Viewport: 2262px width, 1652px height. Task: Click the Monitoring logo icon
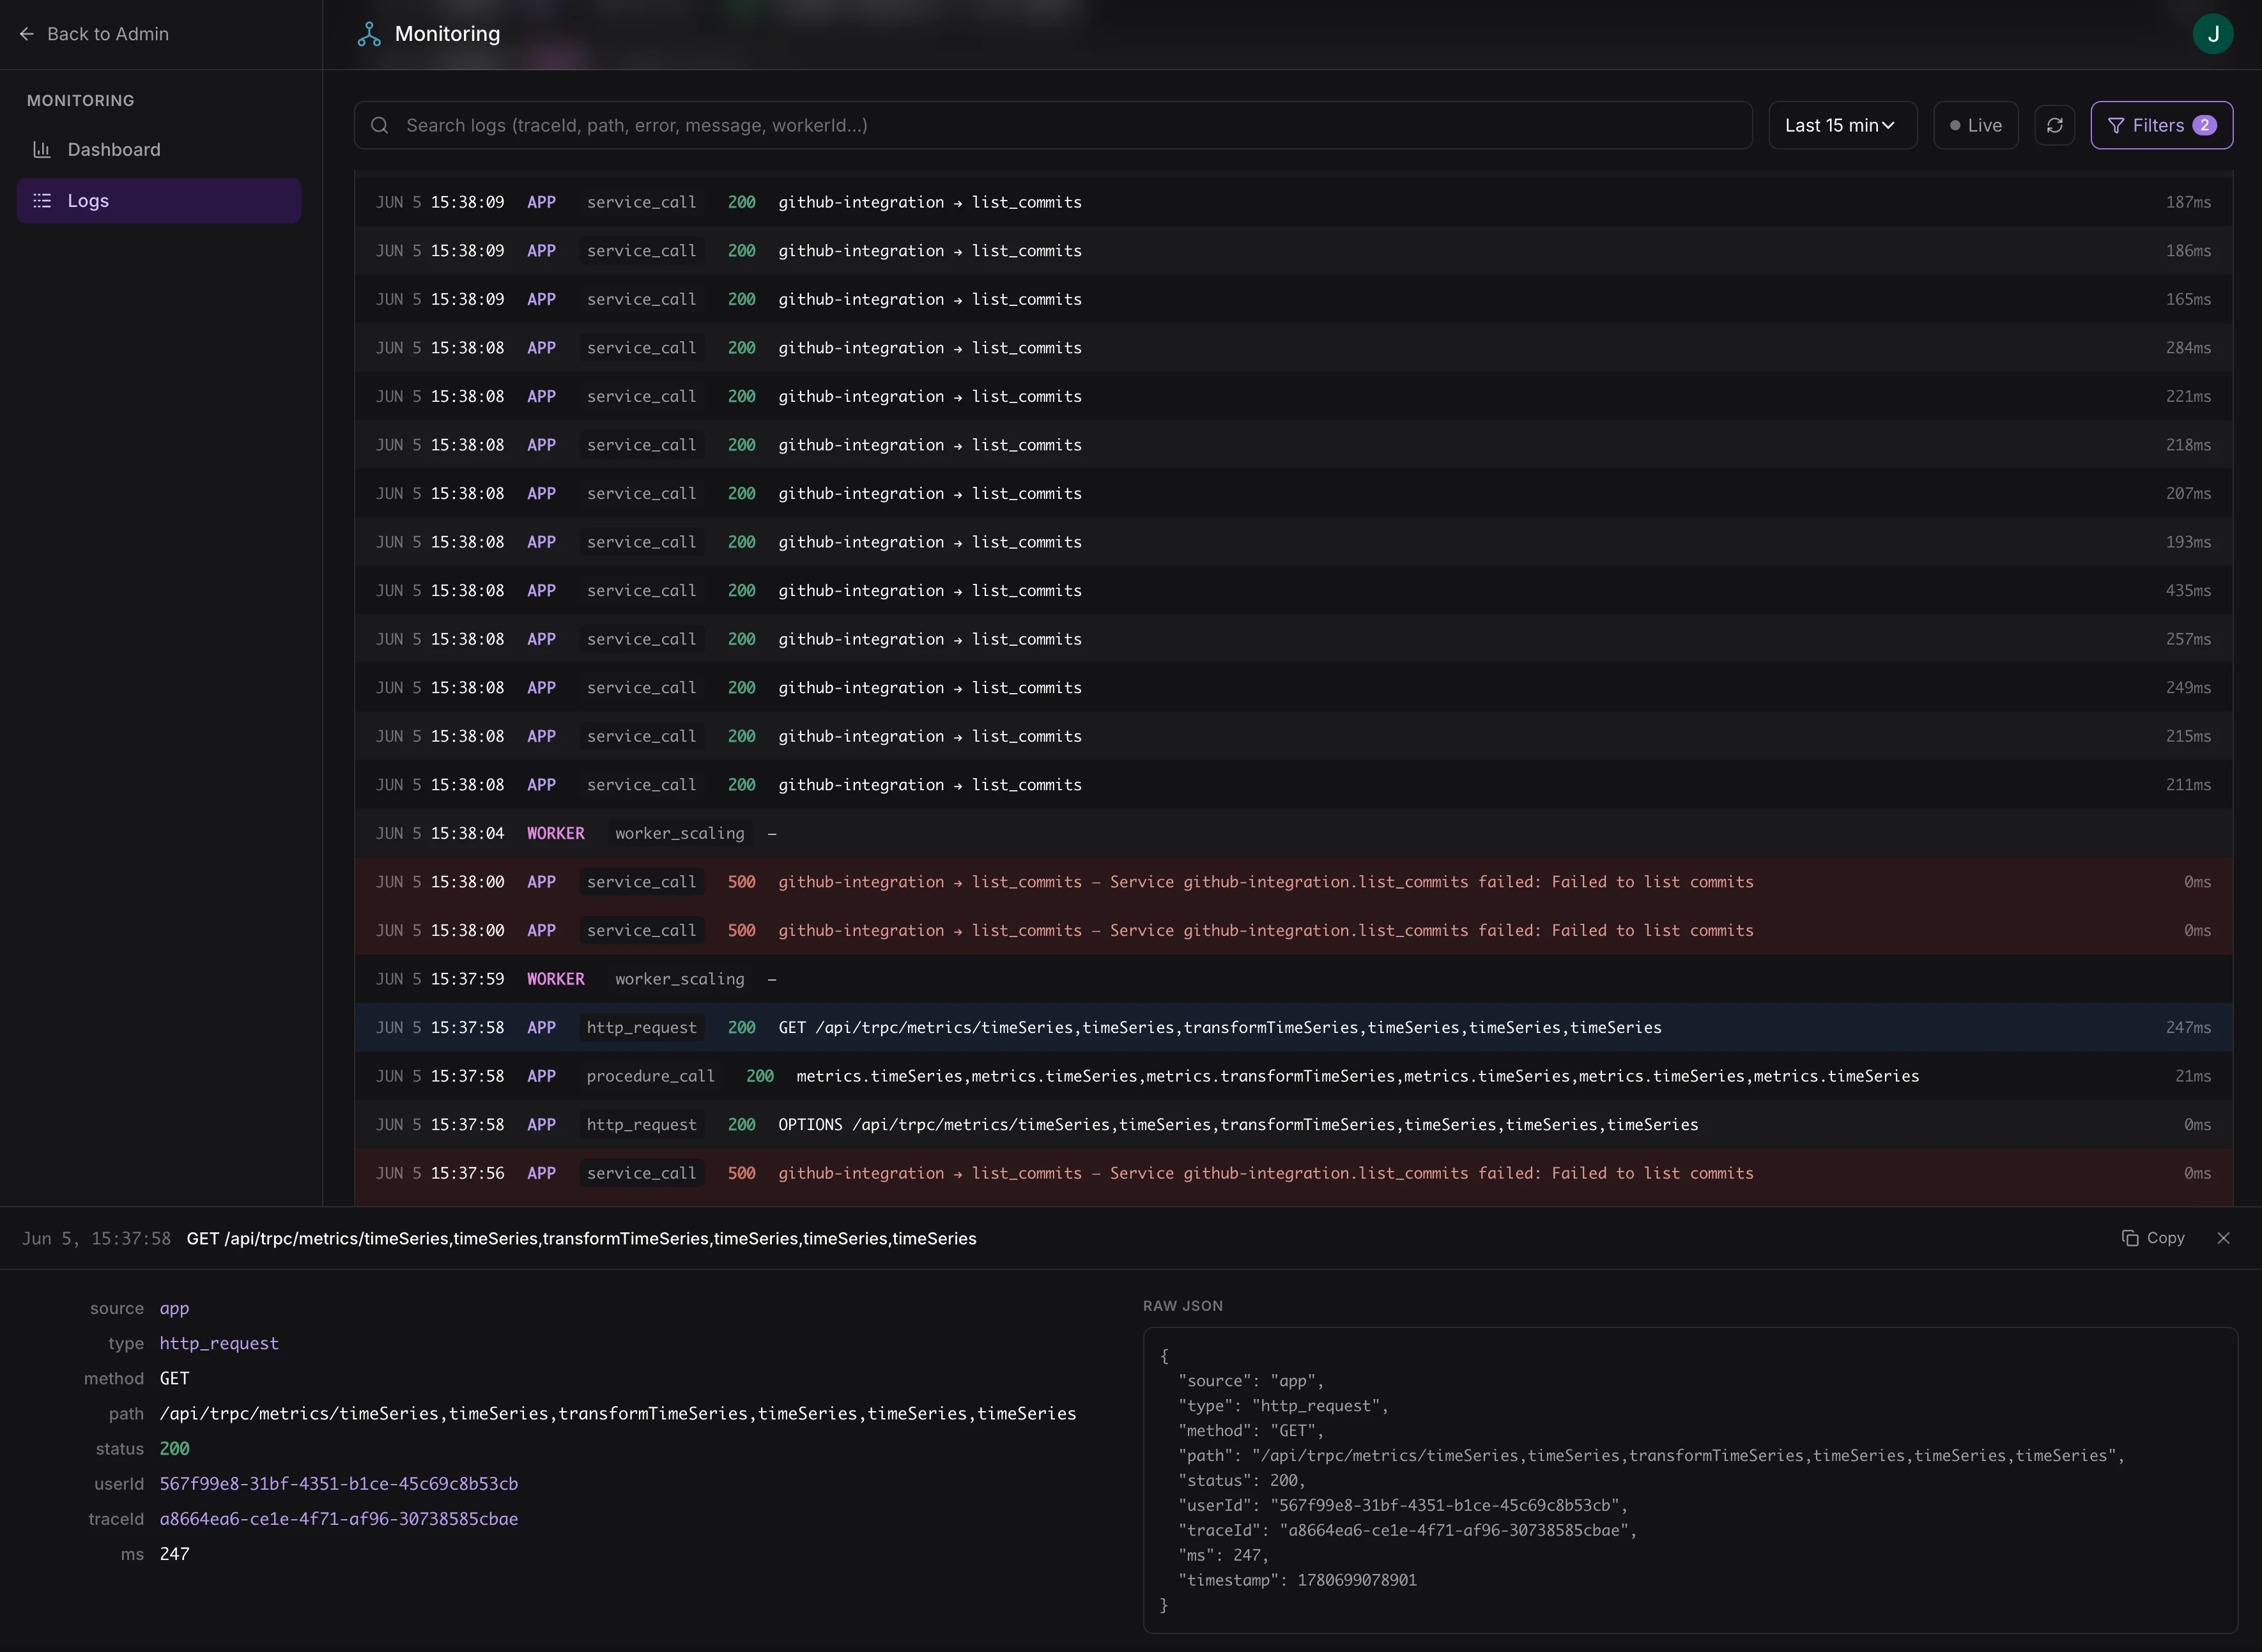(369, 34)
